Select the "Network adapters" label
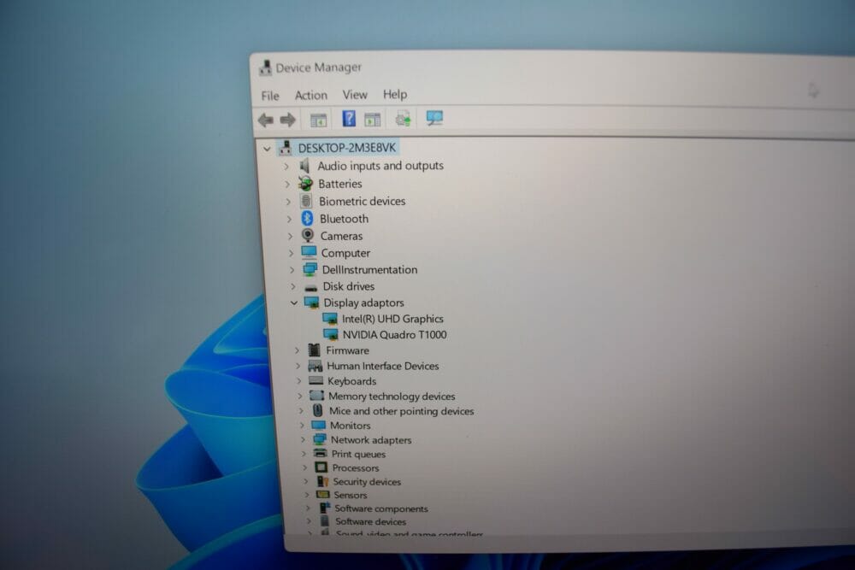 (371, 440)
